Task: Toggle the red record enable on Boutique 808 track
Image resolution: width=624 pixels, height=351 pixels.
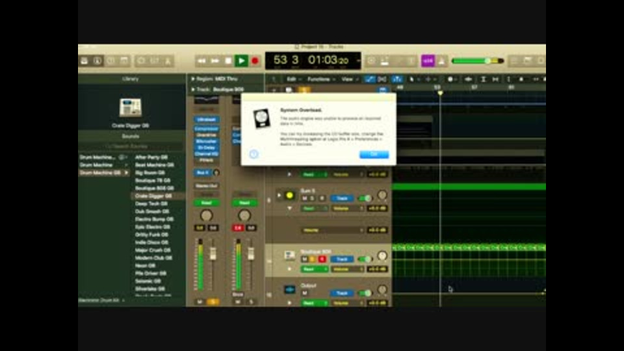Action: tap(322, 259)
